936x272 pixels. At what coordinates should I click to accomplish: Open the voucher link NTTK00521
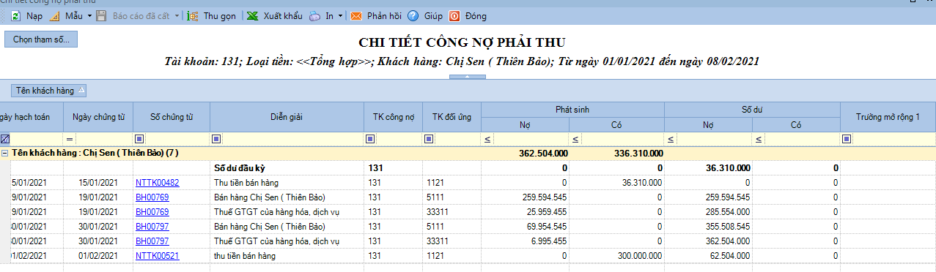(x=158, y=256)
